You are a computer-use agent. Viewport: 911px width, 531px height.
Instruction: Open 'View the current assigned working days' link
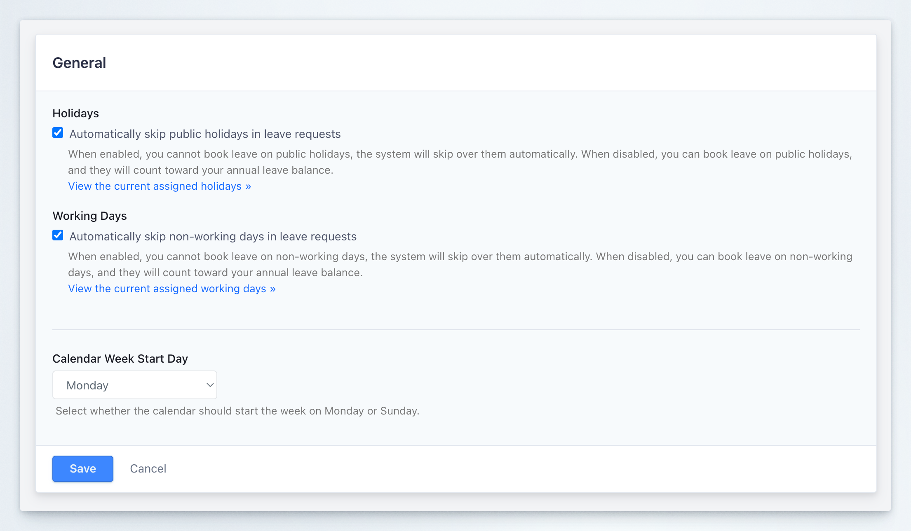coord(167,289)
